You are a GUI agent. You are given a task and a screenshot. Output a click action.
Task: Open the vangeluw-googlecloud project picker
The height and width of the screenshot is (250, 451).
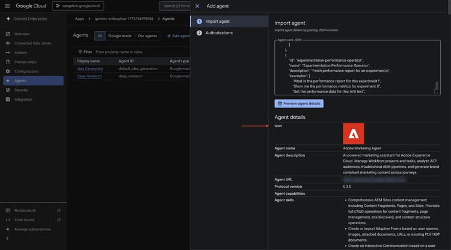click(x=78, y=6)
